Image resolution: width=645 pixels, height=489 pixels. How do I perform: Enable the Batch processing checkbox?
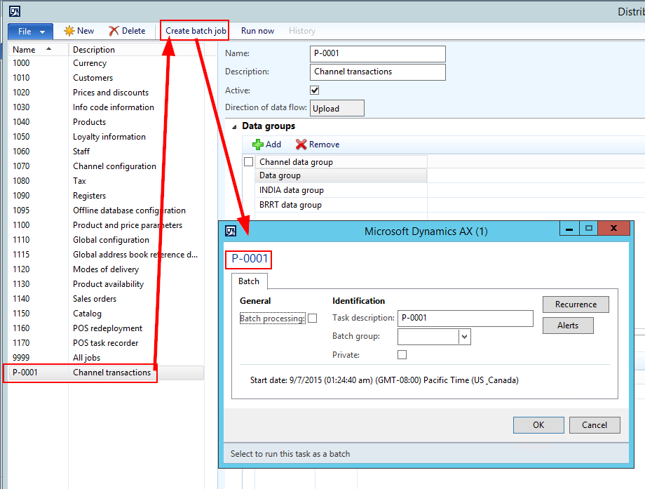point(313,319)
